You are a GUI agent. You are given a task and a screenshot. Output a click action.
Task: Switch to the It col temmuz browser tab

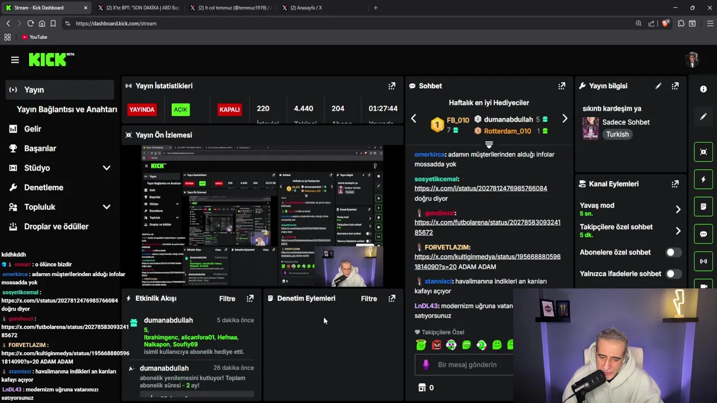click(x=230, y=8)
